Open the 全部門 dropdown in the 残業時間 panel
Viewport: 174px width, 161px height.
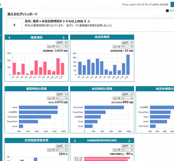[62, 43]
